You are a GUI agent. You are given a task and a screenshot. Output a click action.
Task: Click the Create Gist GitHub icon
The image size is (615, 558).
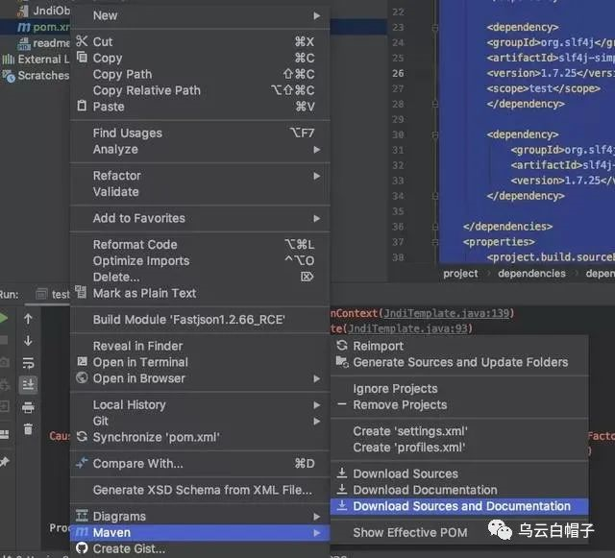click(82, 547)
